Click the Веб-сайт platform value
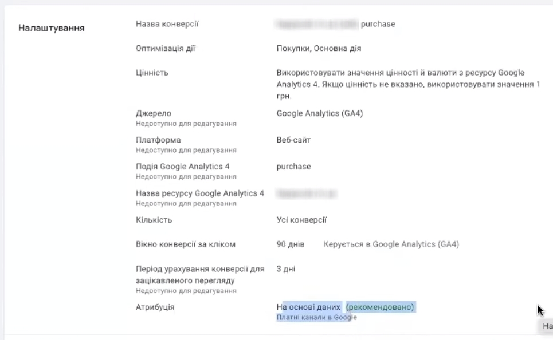This screenshot has height=340, width=553. click(x=293, y=140)
